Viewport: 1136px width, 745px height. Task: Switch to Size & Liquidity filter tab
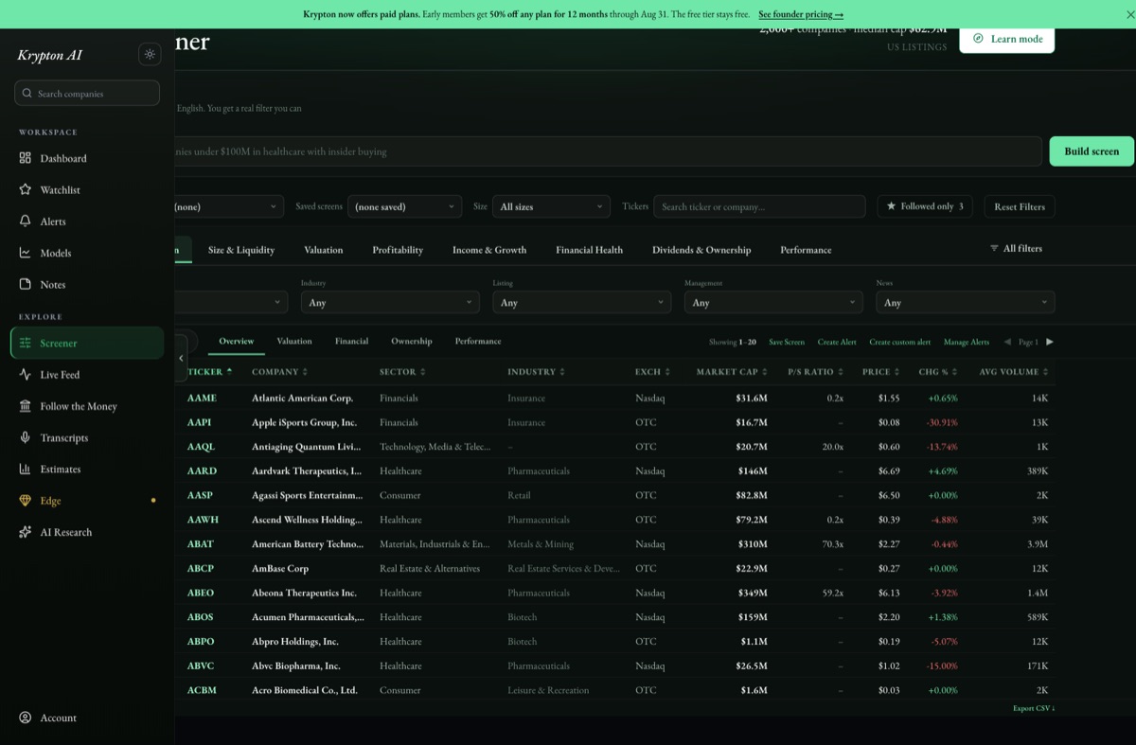tap(241, 250)
